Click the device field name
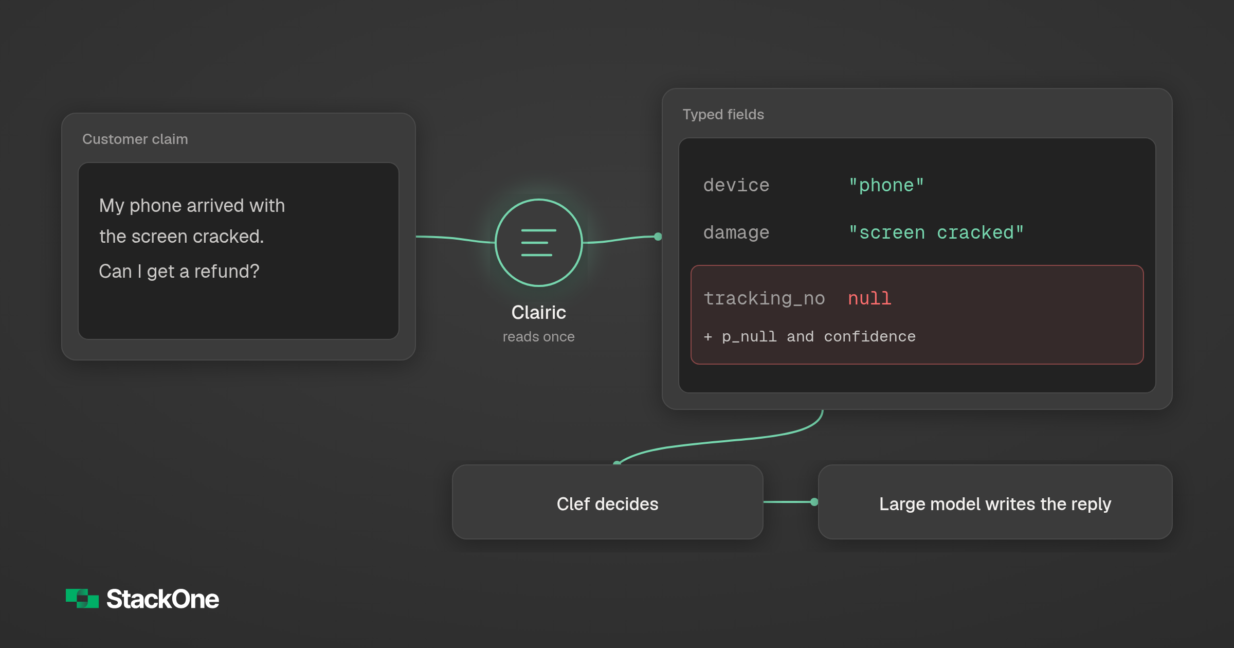Image resolution: width=1234 pixels, height=648 pixels. coord(736,185)
